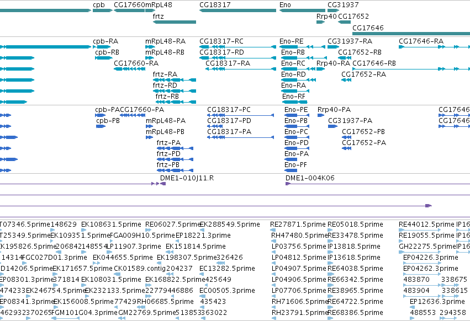
Task: Select transcript CG18317-RC
Action: (221, 41)
